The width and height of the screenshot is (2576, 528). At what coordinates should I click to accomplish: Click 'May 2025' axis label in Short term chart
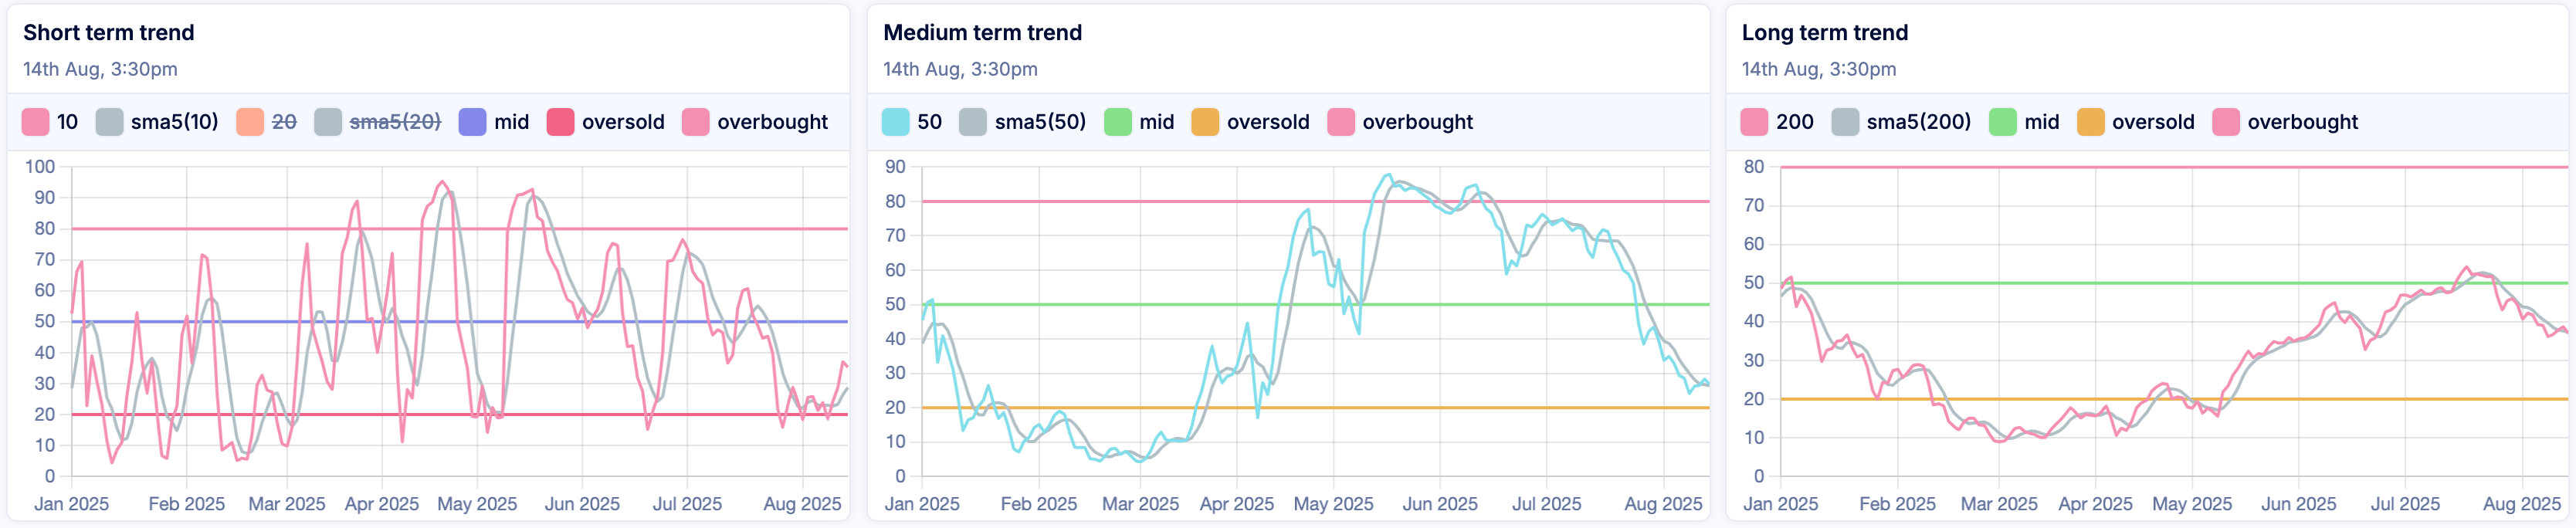point(477,504)
